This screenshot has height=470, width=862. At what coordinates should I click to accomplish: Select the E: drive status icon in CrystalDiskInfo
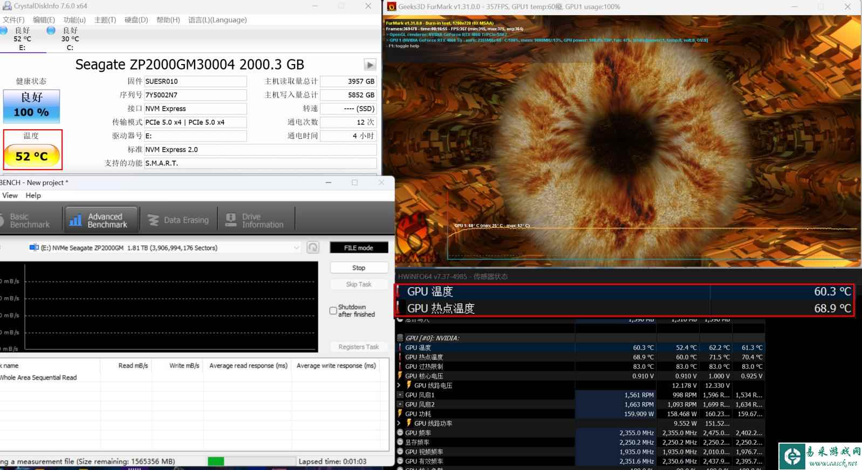tap(3, 31)
